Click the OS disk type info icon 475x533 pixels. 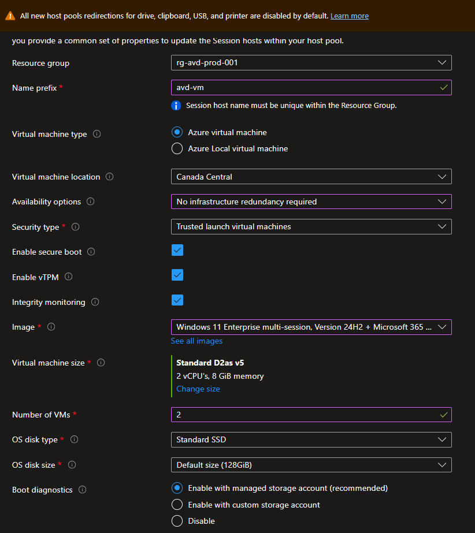coord(74,439)
